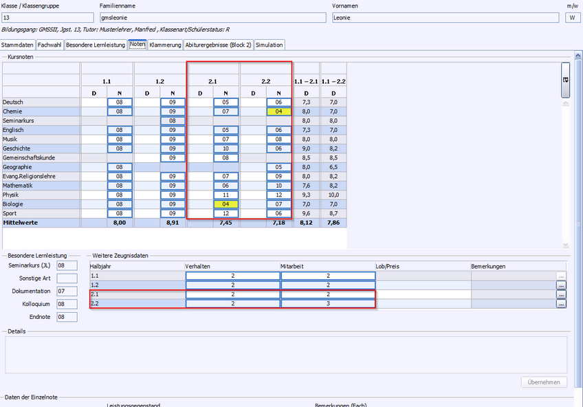Open remarks ellipsis button for Halbjahr 1.2
Viewport: 583px width, 407px height.
tap(561, 285)
